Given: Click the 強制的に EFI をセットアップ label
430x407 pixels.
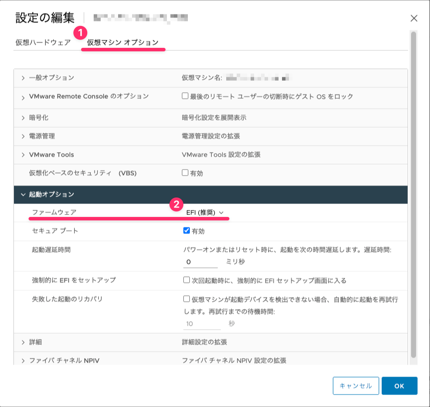Looking at the screenshot, I should 74,280.
